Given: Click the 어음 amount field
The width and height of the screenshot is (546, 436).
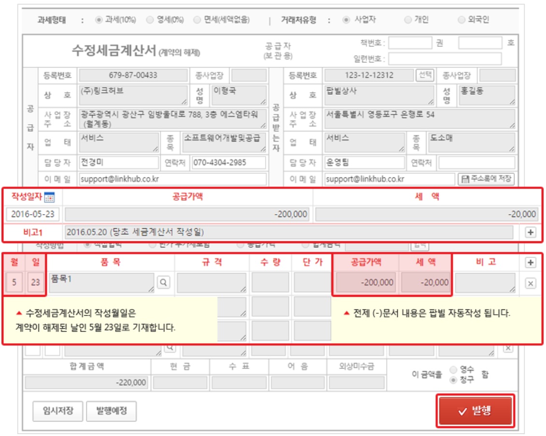Looking at the screenshot, I should click(x=298, y=382).
